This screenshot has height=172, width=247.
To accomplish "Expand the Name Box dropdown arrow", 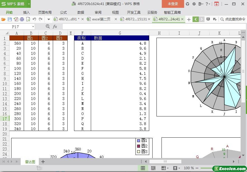I will coord(33,27).
